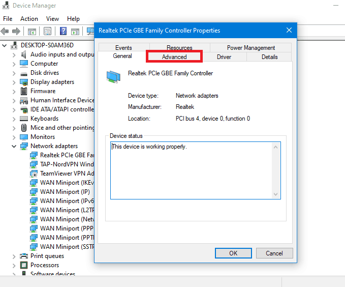Expand the Computer node
Screen dimensions: 345x287
point(14,64)
